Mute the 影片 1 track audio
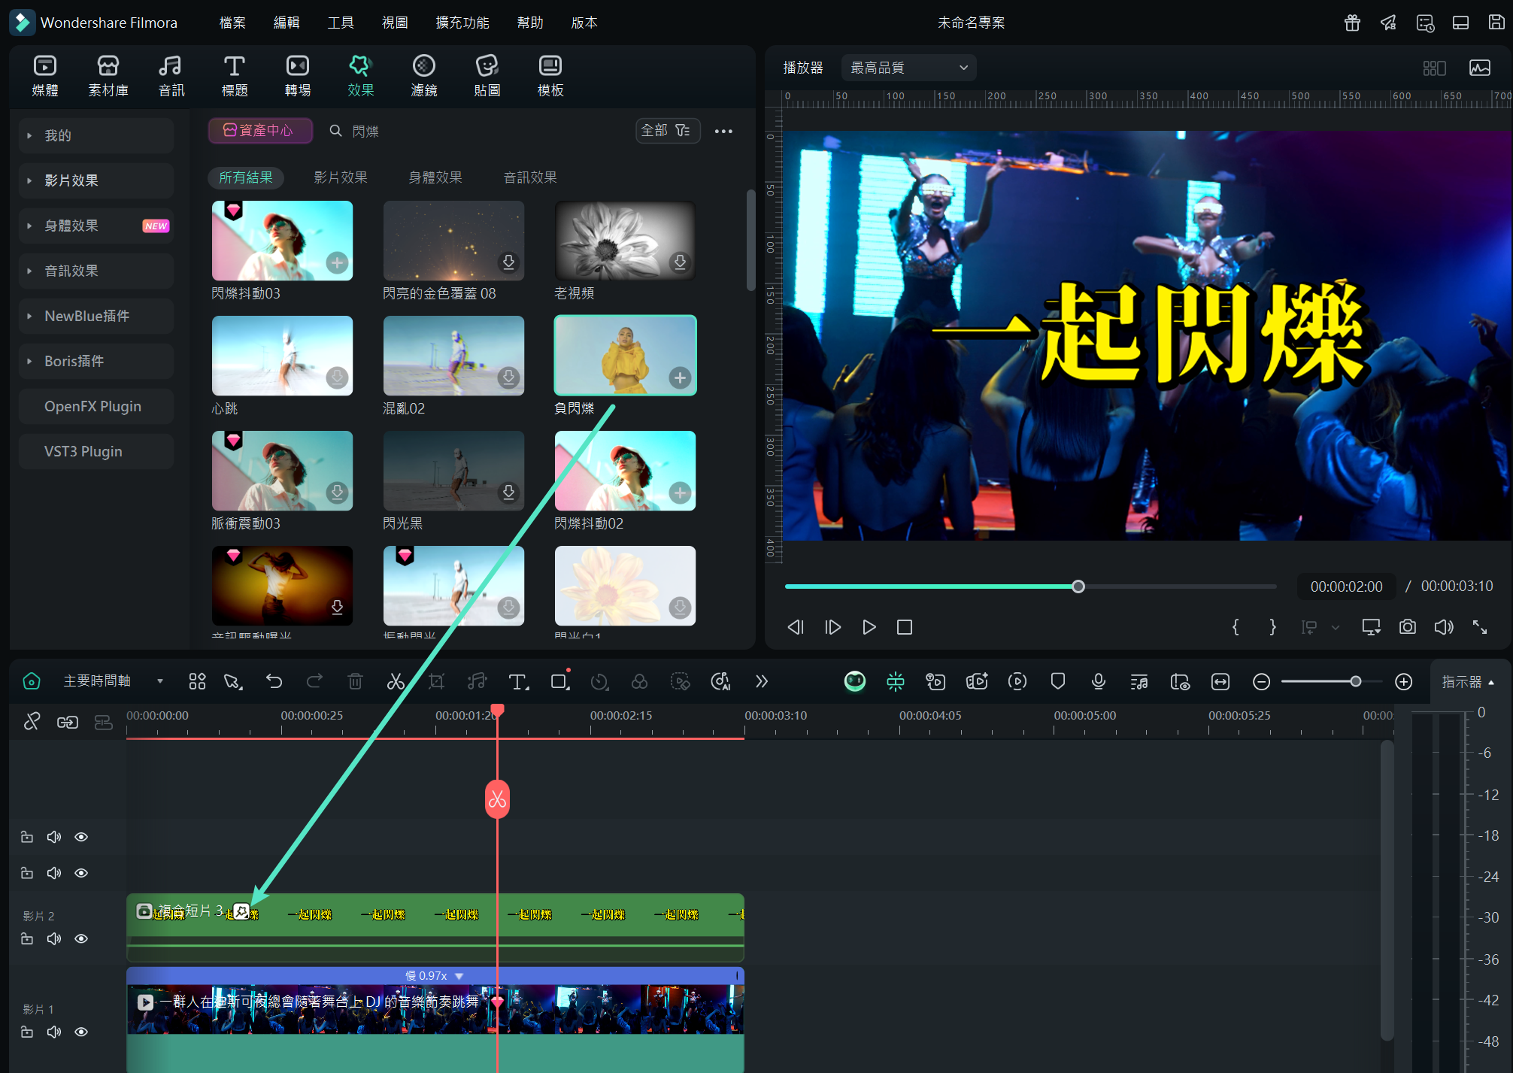The image size is (1513, 1073). point(54,1032)
